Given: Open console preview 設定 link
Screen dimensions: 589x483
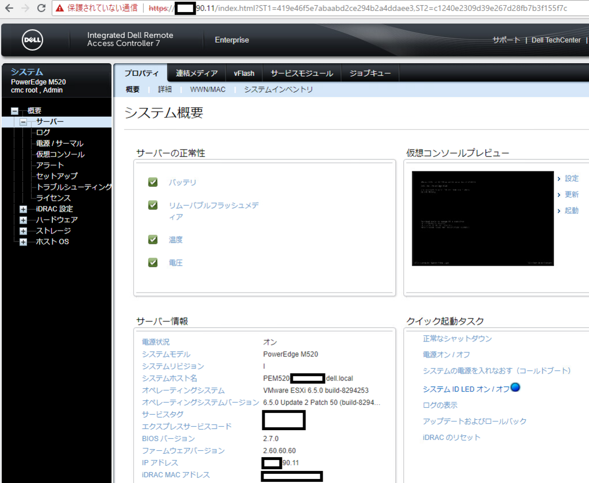Looking at the screenshot, I should 572,178.
